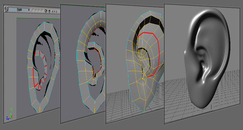Select the smooth shaded ear render panel
243x130 pixels.
pyautogui.click(x=203, y=63)
